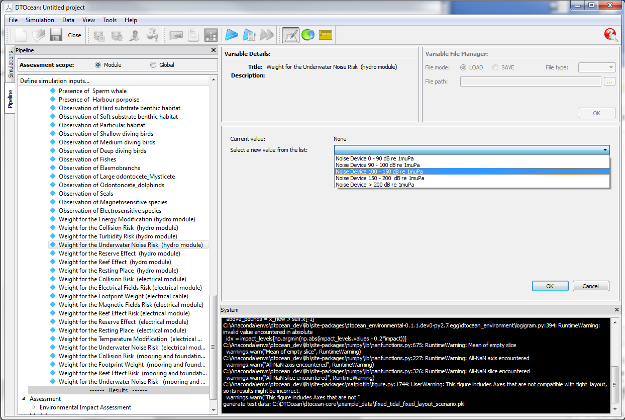
Task: Activate the double-arrow run-all icon
Action: 266,35
